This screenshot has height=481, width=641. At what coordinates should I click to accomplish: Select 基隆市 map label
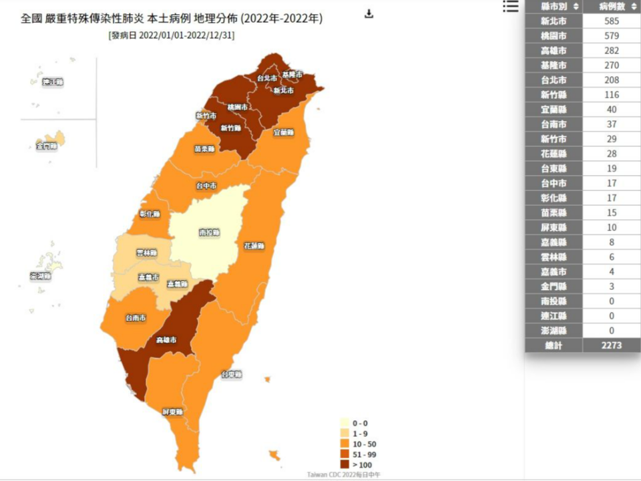point(292,74)
